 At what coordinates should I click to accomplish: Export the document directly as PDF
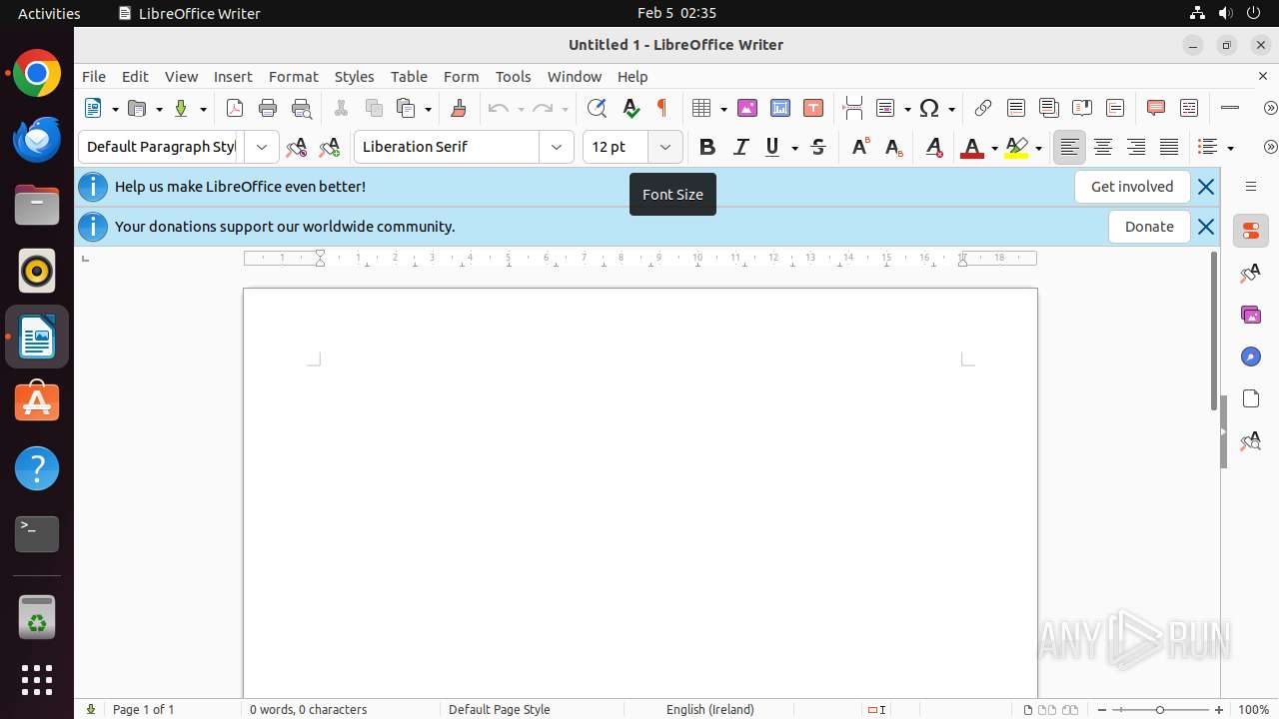tap(235, 109)
